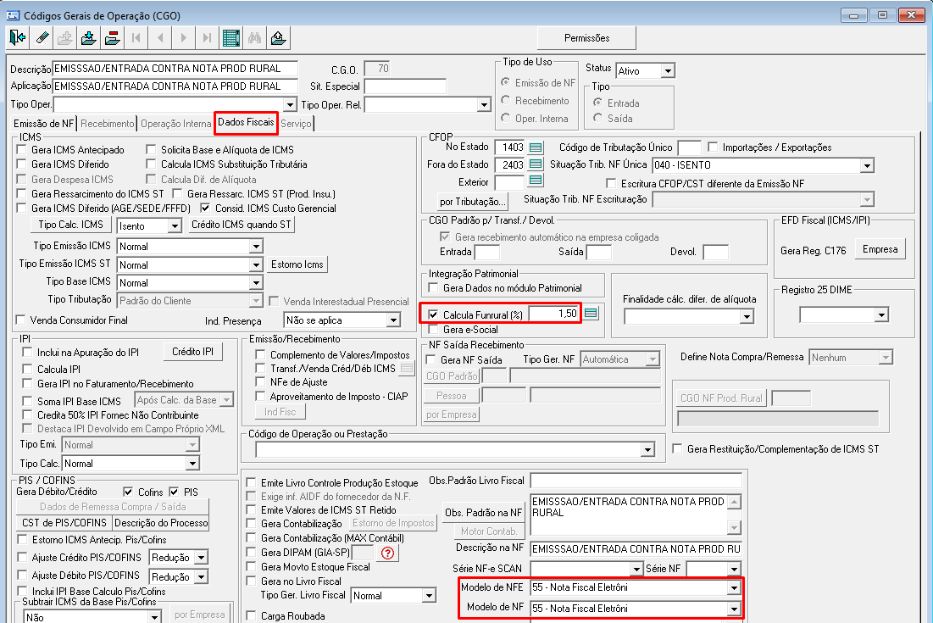Click the binoculars search icon

point(255,38)
